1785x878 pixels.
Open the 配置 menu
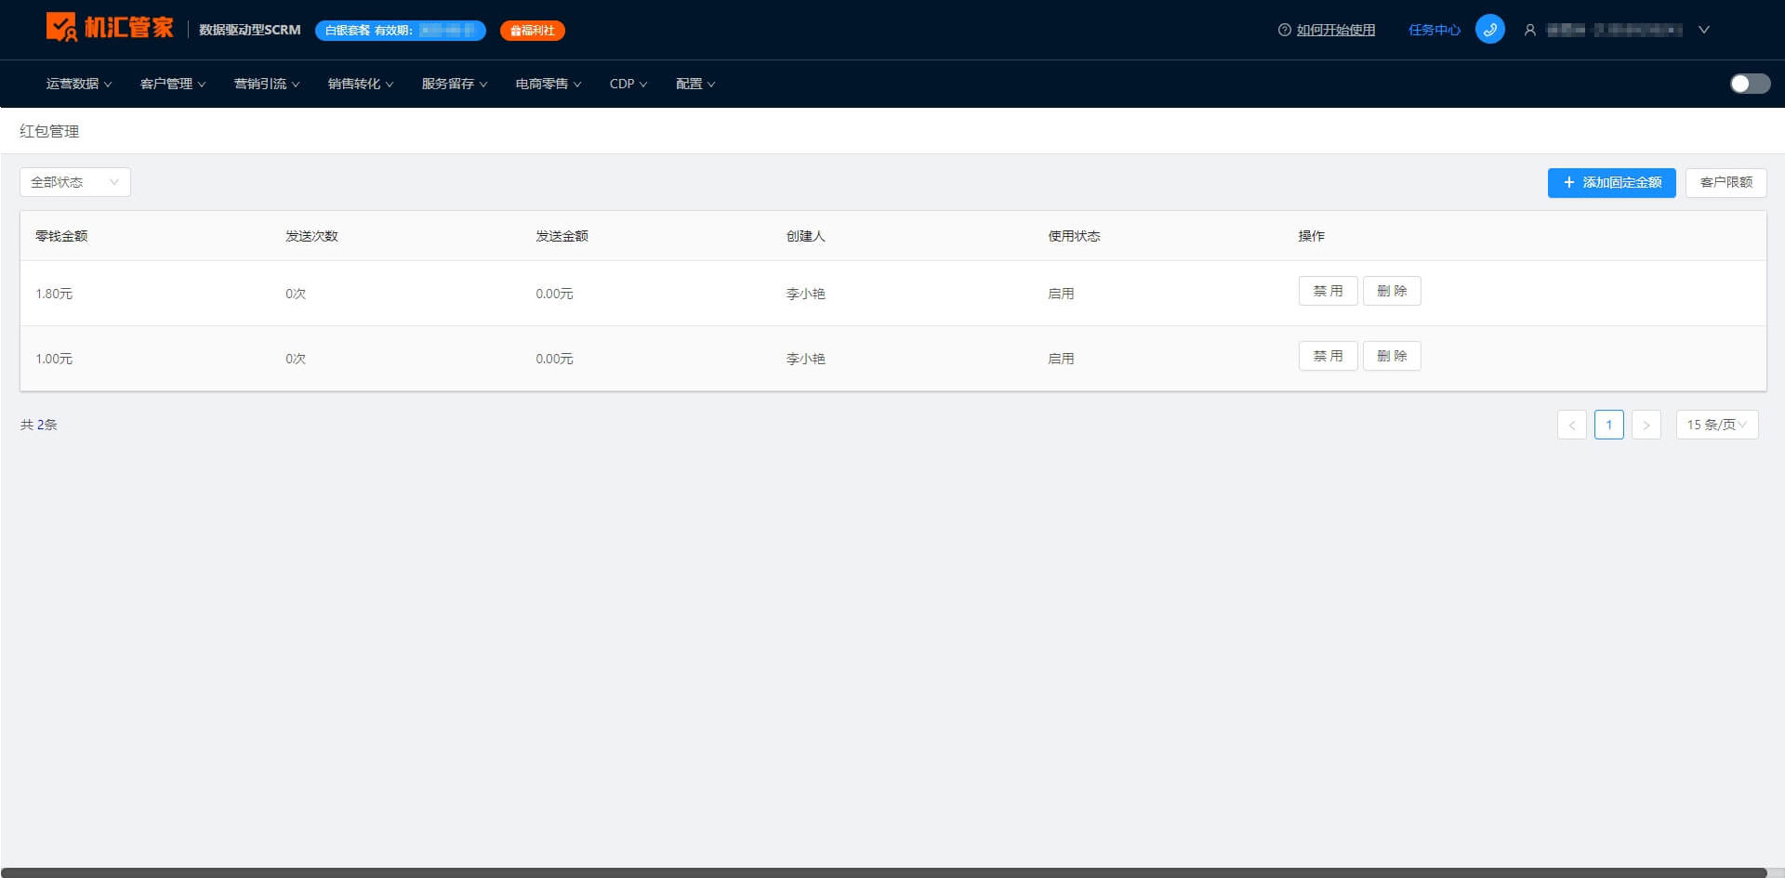(x=695, y=84)
